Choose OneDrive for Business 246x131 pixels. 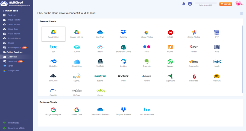click(x=100, y=111)
